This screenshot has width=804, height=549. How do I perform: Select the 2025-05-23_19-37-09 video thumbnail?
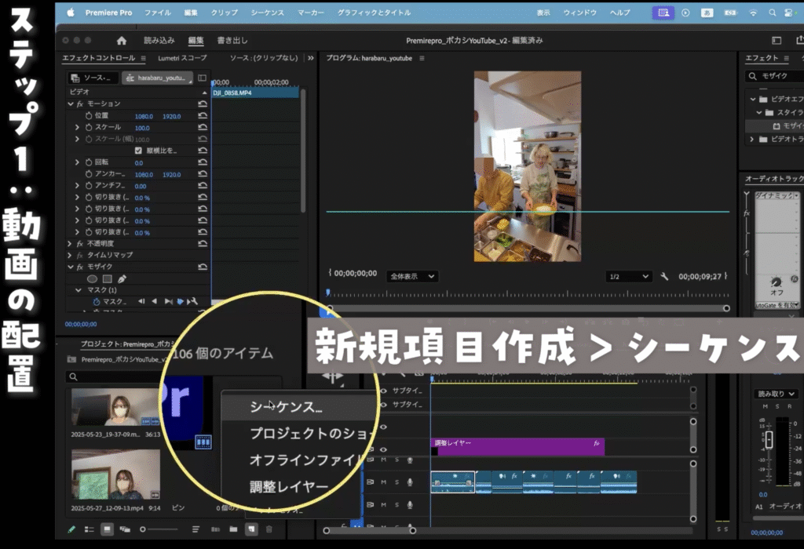tap(115, 407)
